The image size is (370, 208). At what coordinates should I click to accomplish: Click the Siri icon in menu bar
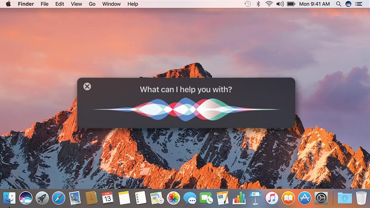click(x=348, y=4)
